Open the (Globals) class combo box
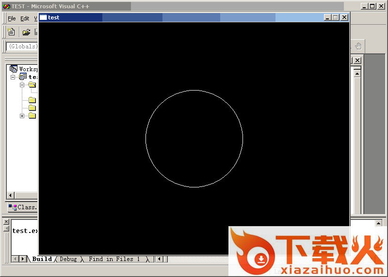This screenshot has width=388, height=277. click(x=22, y=46)
